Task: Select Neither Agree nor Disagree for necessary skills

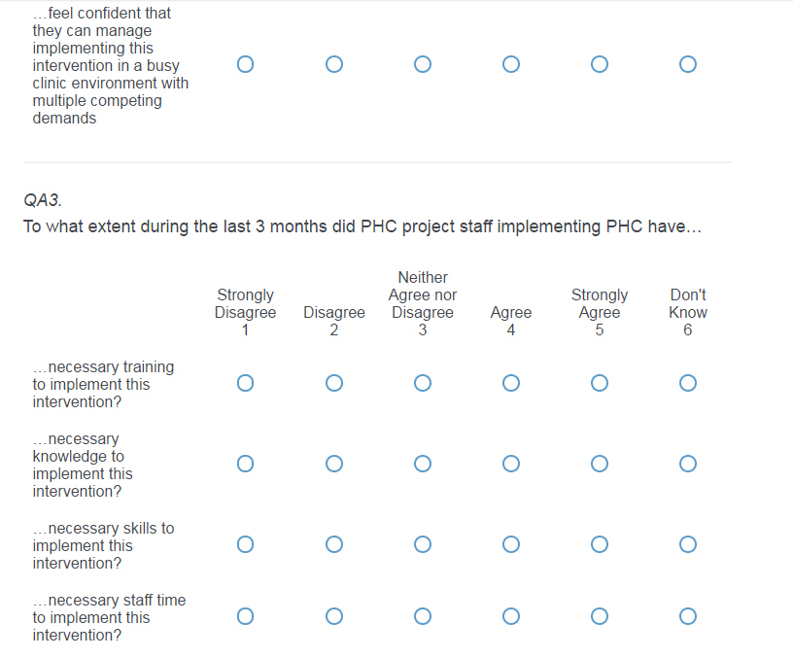Action: 423,544
